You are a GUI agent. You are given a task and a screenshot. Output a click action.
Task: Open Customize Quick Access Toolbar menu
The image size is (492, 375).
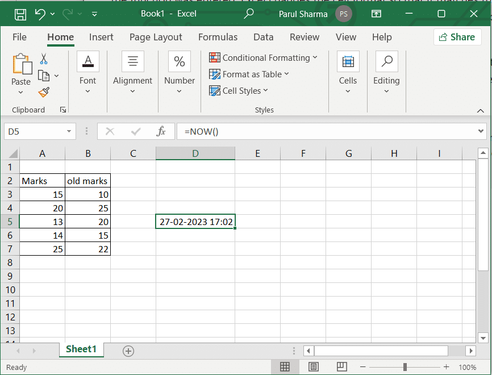click(94, 14)
